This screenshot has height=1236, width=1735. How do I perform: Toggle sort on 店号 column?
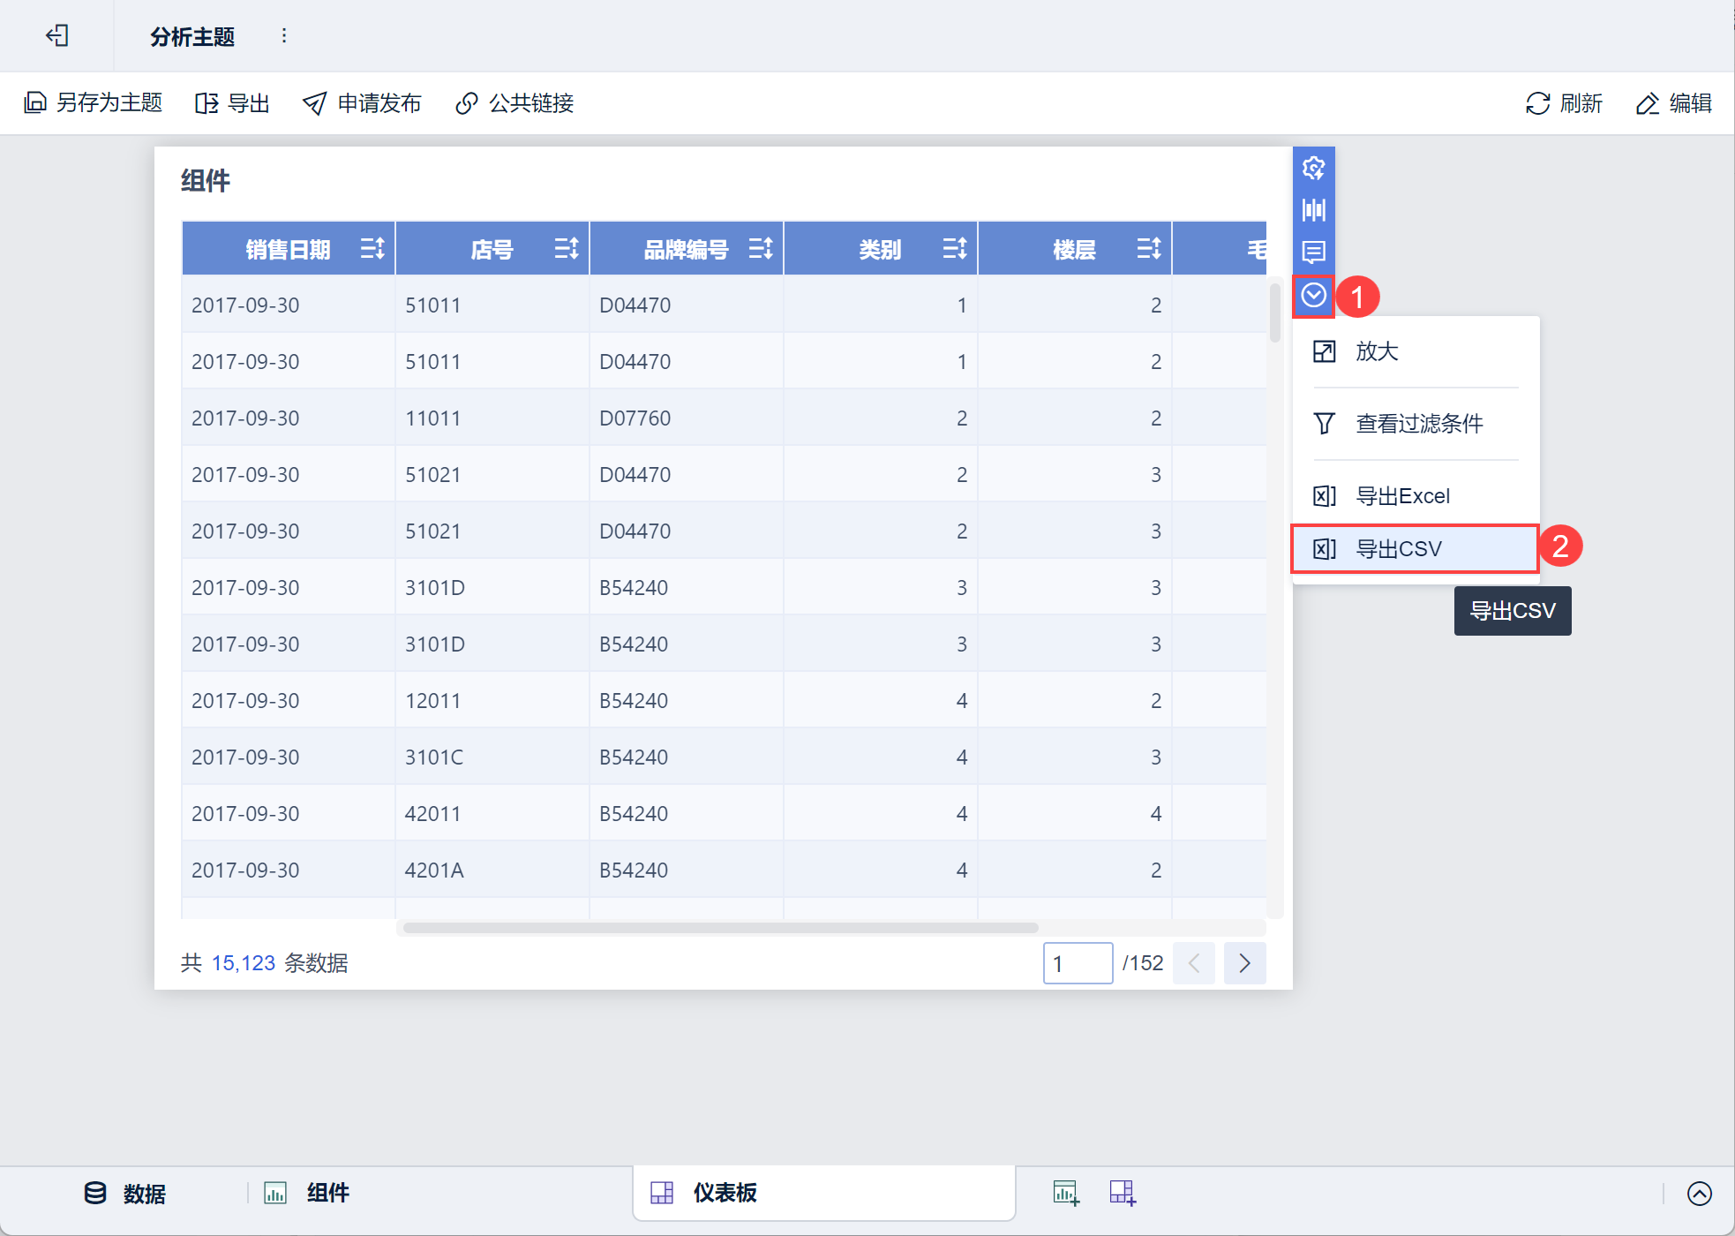(567, 248)
